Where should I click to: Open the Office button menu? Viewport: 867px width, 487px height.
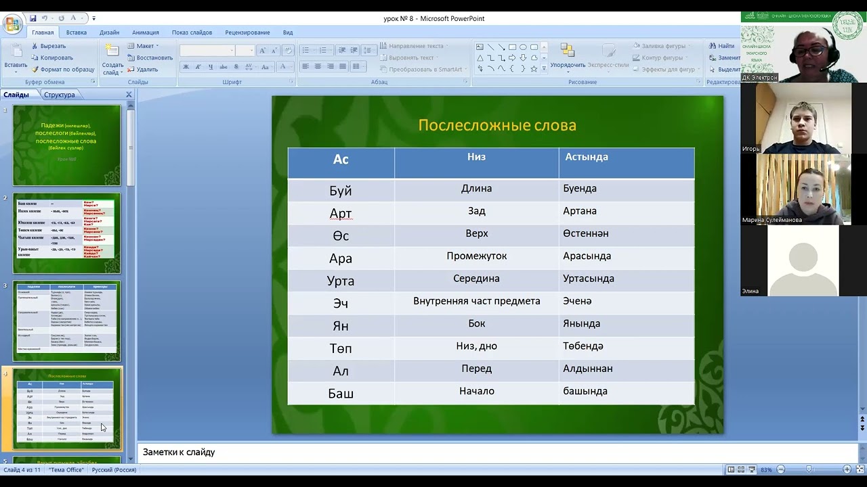[12, 24]
